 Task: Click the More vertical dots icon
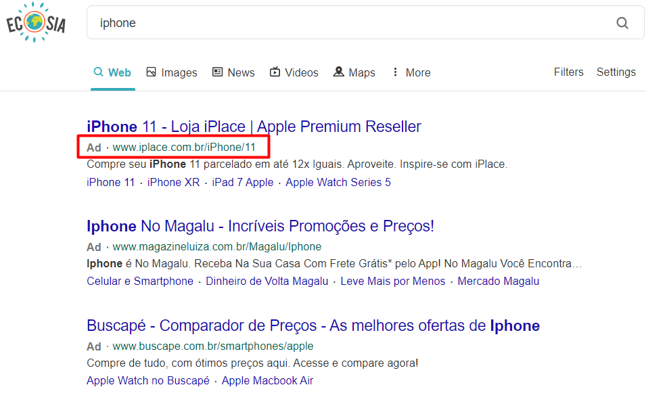(x=396, y=72)
